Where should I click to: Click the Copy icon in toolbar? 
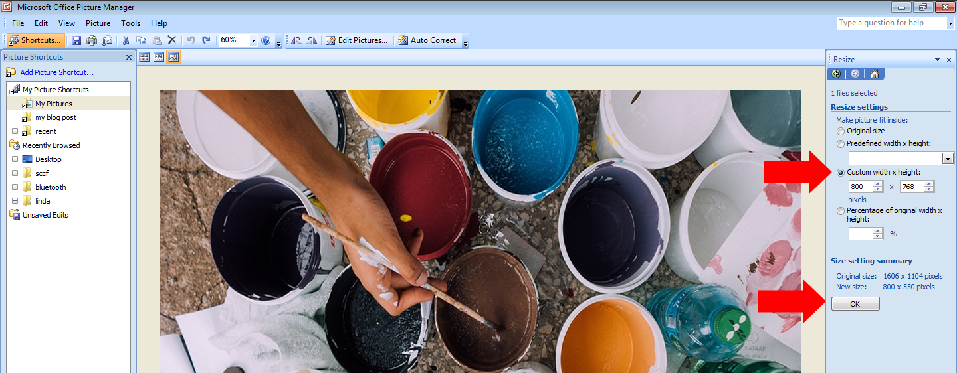click(x=141, y=40)
